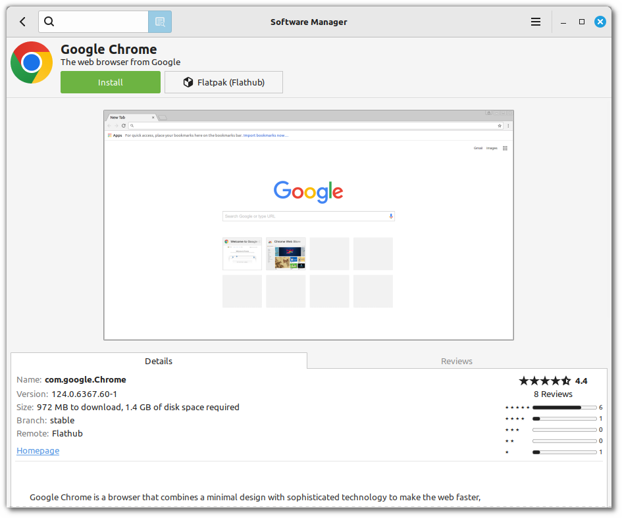This screenshot has height=518, width=622.
Task: Open the hamburger menu icon
Action: coord(536,22)
